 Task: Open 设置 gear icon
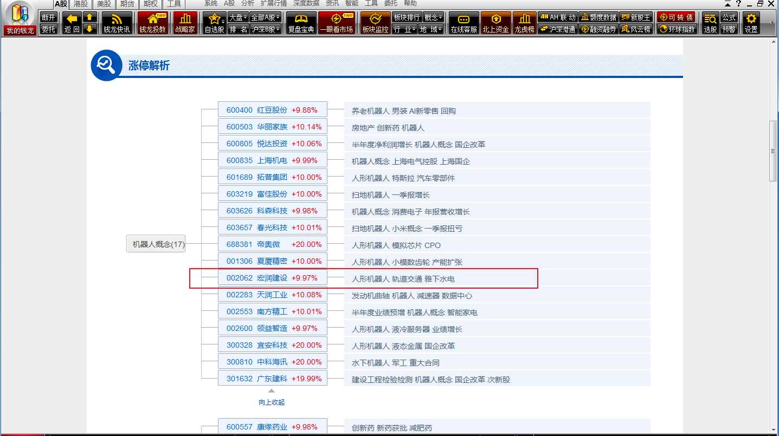751,23
